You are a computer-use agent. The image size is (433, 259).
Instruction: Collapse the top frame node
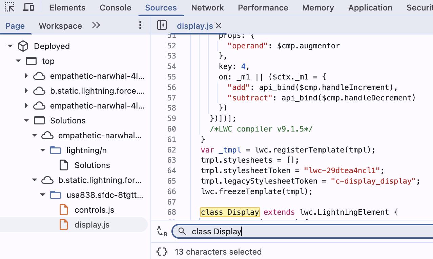click(18, 61)
